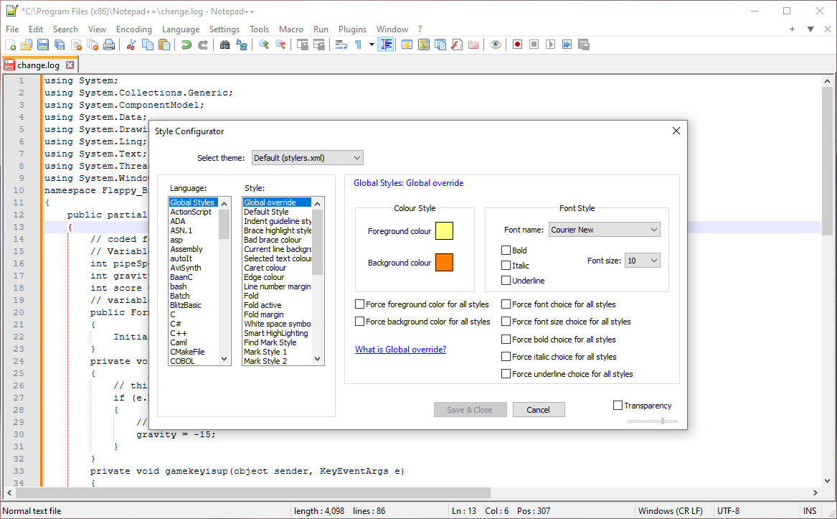
Task: Change the Background colour swatch
Action: 445,262
